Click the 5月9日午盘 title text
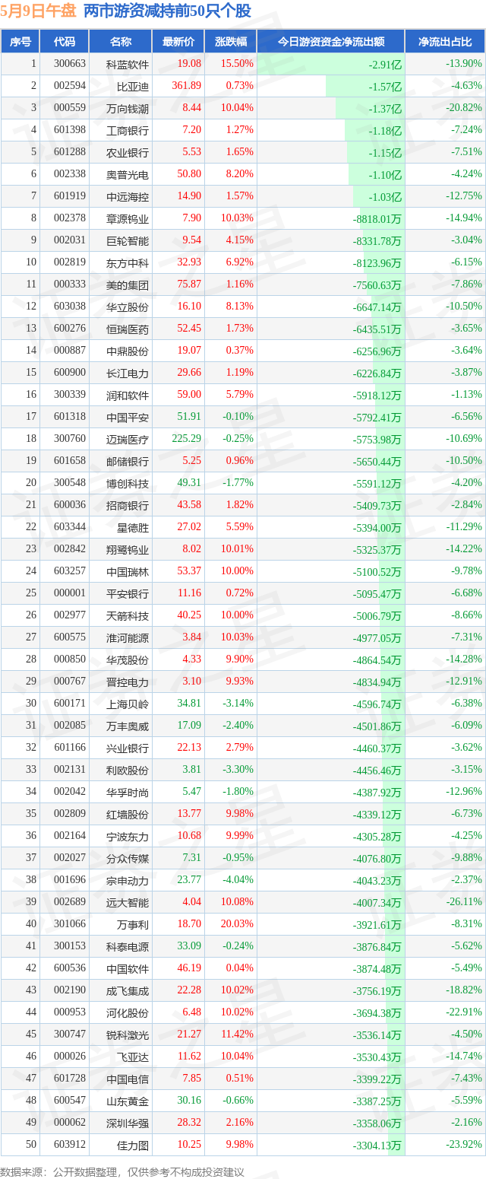 (x=38, y=11)
